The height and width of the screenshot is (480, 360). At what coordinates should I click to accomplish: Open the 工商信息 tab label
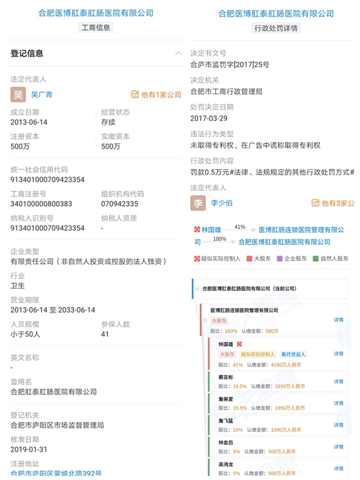coord(96,28)
